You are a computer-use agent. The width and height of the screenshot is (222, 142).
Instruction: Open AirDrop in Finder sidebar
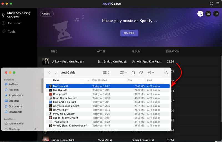13,84
